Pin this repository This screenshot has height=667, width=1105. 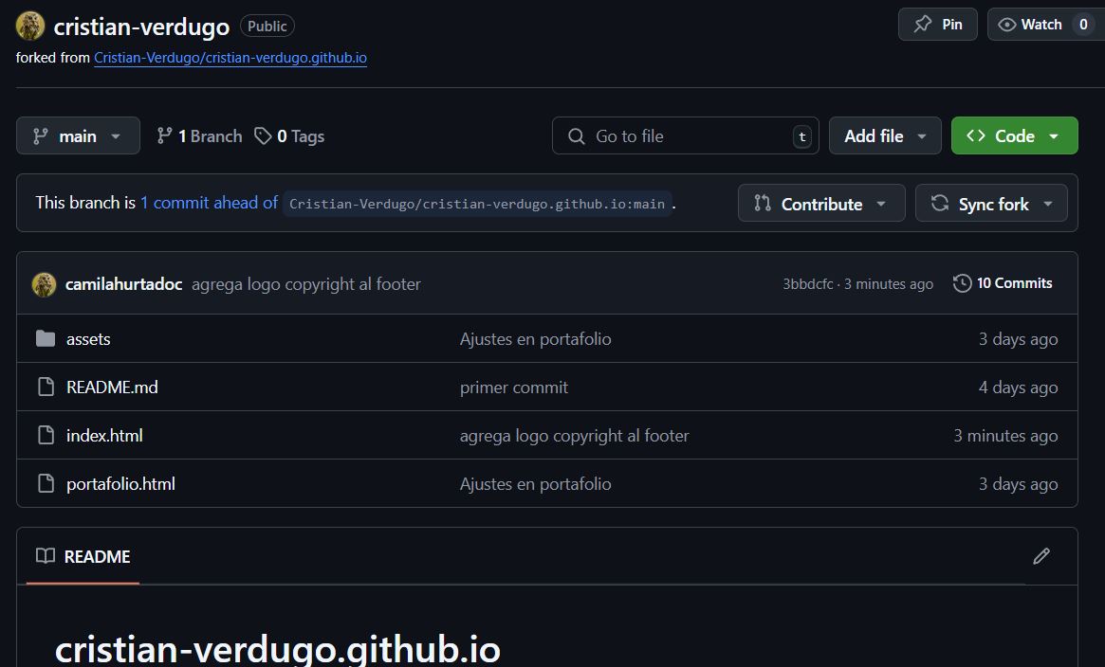tap(936, 24)
